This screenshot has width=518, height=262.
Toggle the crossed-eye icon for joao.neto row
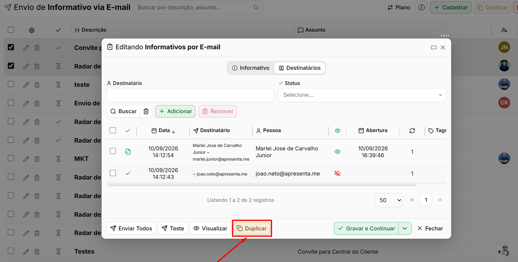pyautogui.click(x=337, y=173)
